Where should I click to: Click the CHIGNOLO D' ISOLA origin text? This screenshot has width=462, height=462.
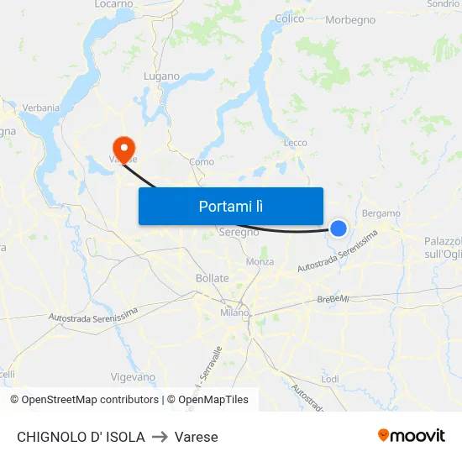(x=81, y=437)
